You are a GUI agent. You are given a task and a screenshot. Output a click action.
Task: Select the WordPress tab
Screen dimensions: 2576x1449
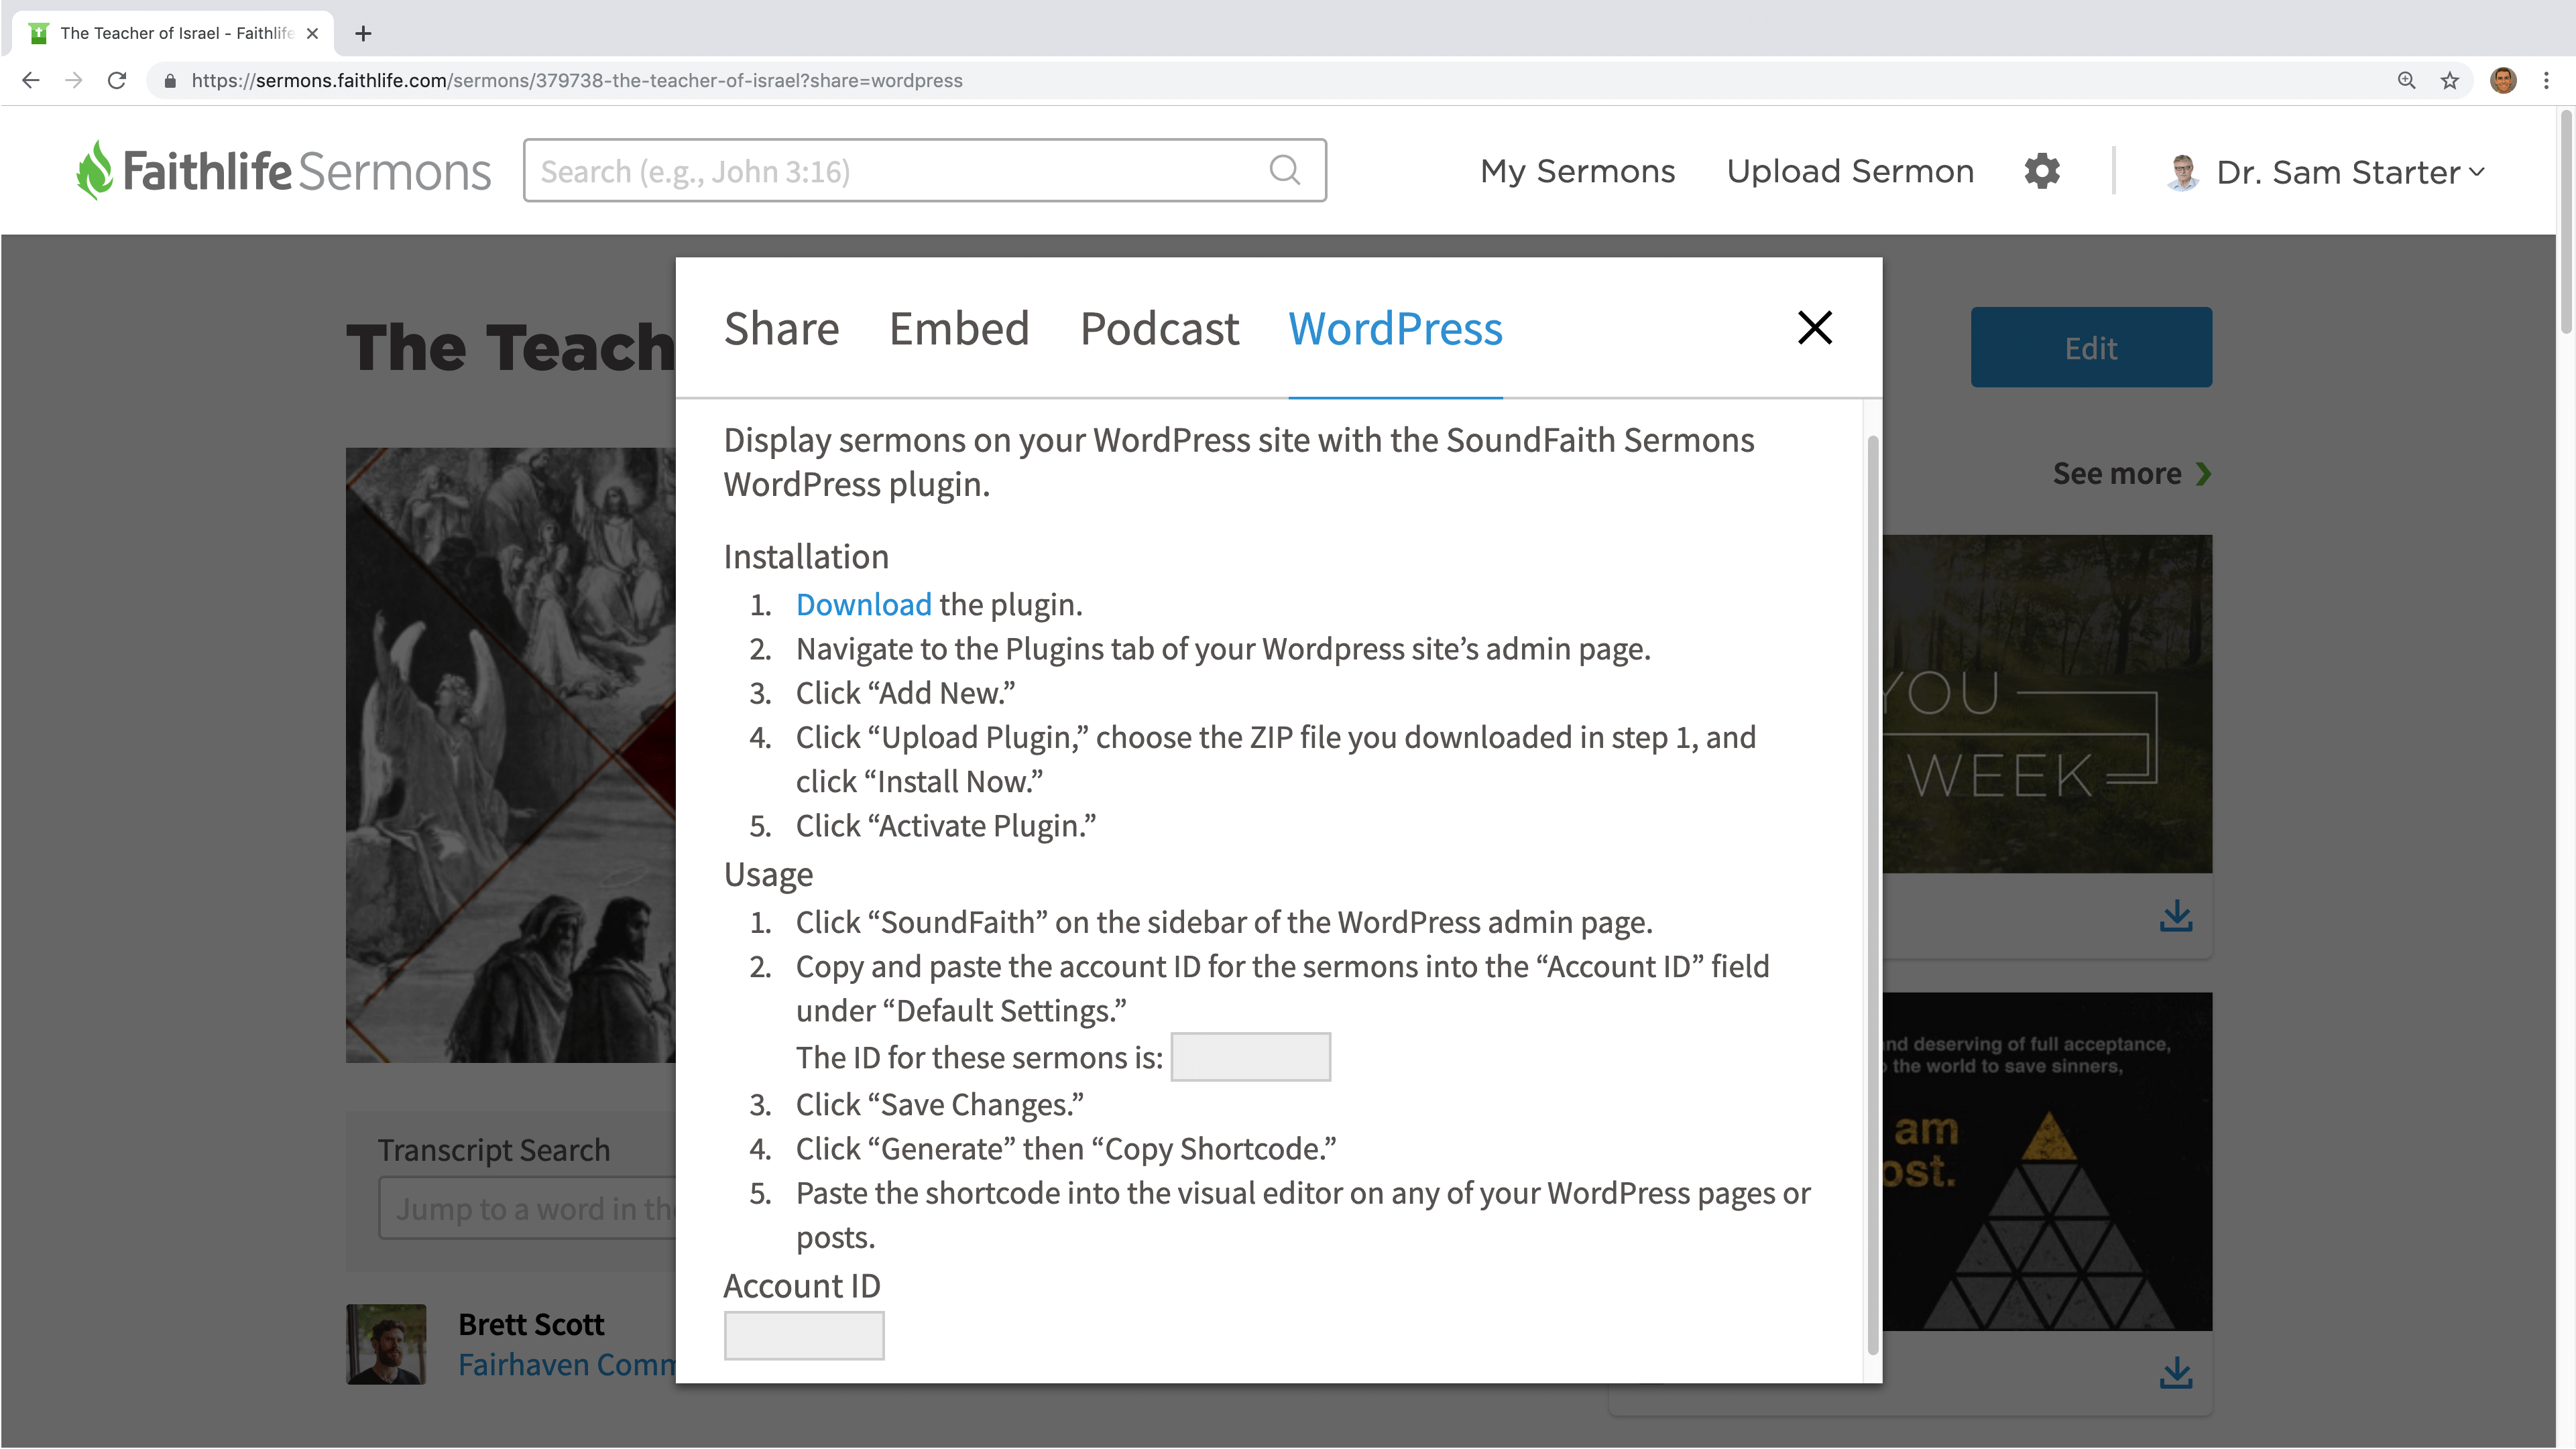(x=1395, y=329)
